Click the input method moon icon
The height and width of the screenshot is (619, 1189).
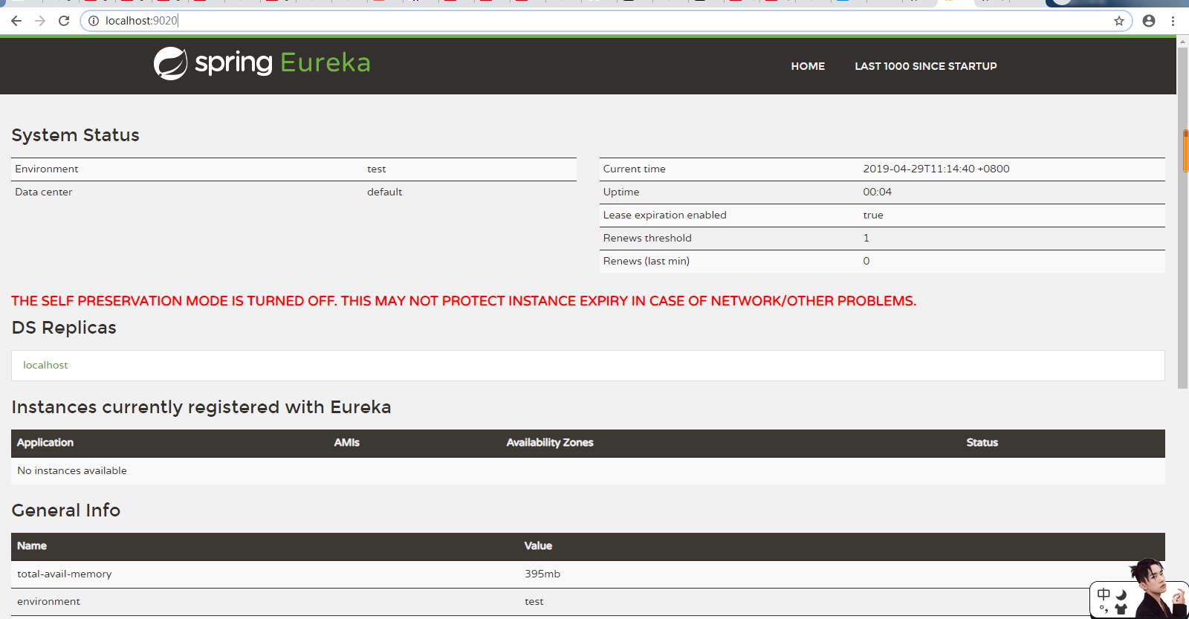[x=1121, y=594]
